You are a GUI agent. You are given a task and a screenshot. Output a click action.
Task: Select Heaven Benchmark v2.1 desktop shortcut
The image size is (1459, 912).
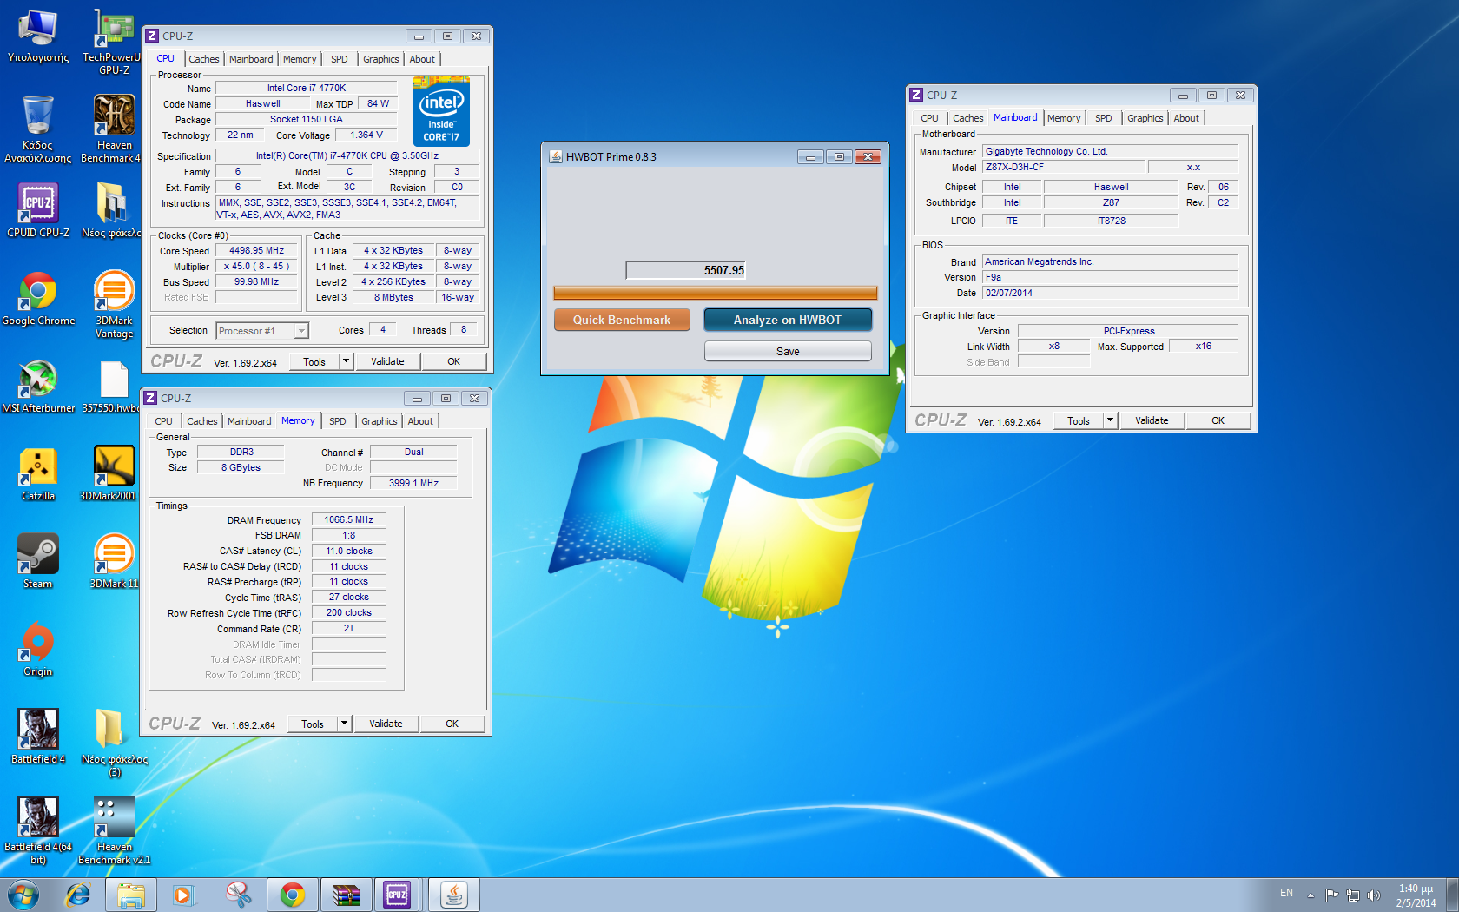pyautogui.click(x=114, y=830)
